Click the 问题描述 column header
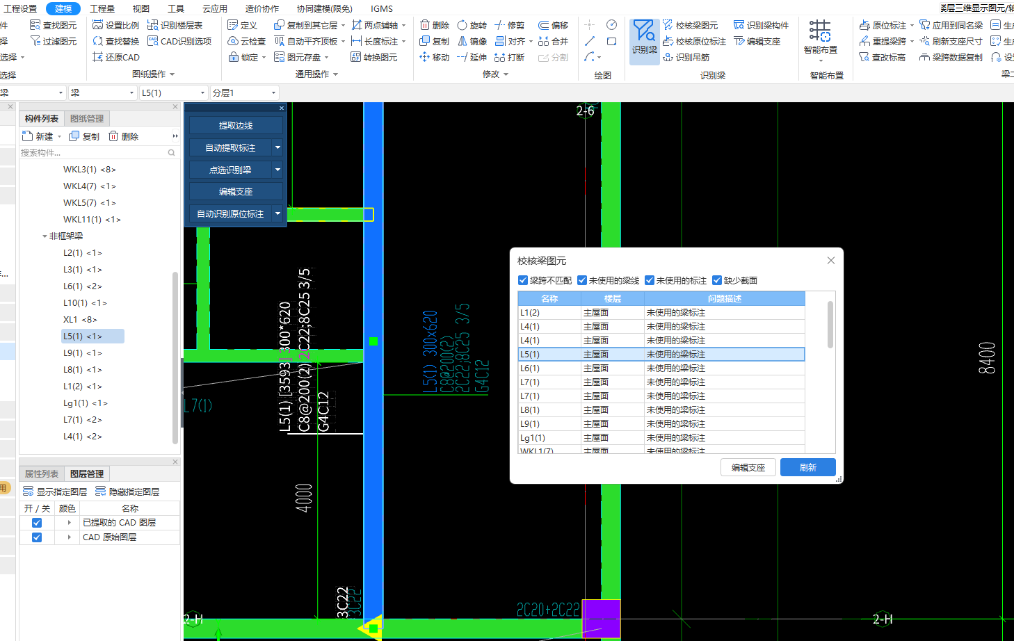The height and width of the screenshot is (641, 1014). [725, 298]
